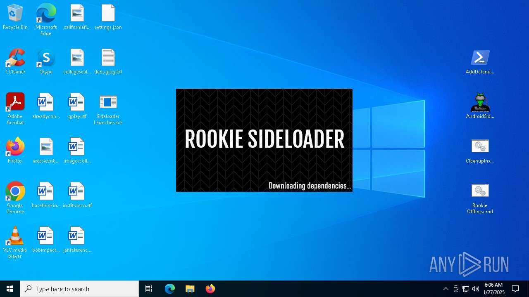The height and width of the screenshot is (297, 529).
Task: Click the Rookie Sideloader splash screen
Action: point(264,140)
